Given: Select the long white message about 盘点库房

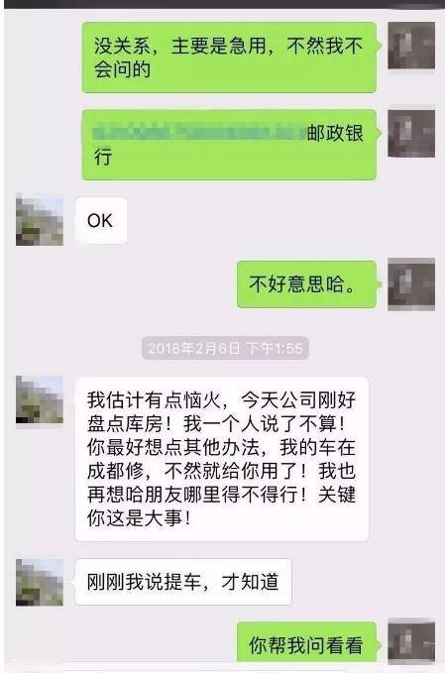Looking at the screenshot, I should pyautogui.click(x=222, y=459).
